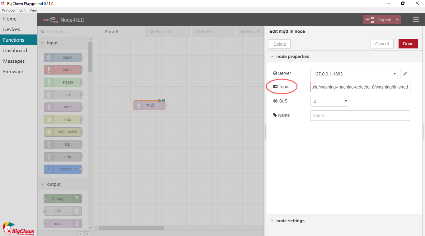
Task: Open the View menu
Action: (34, 10)
